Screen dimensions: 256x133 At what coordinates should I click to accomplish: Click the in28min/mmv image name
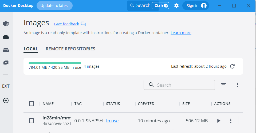[57, 118]
